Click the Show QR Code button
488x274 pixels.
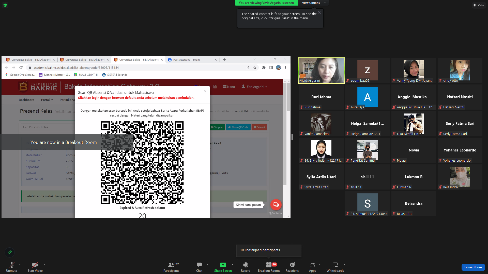tap(238, 127)
